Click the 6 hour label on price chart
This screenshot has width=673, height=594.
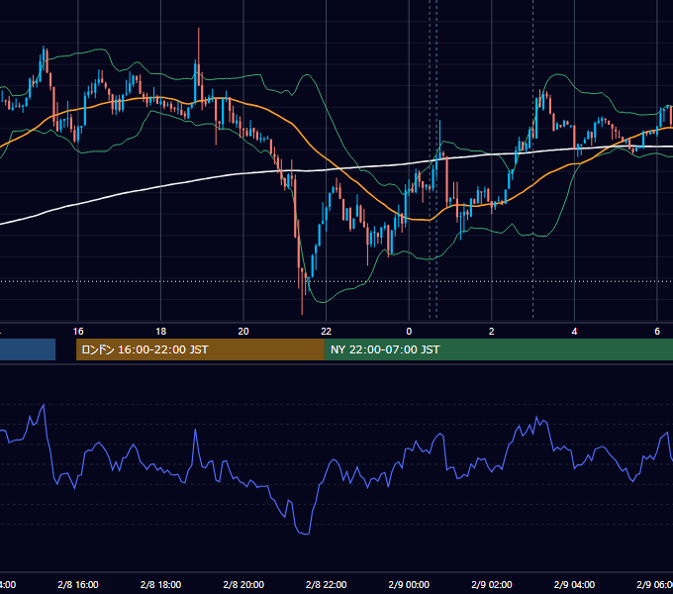657,331
